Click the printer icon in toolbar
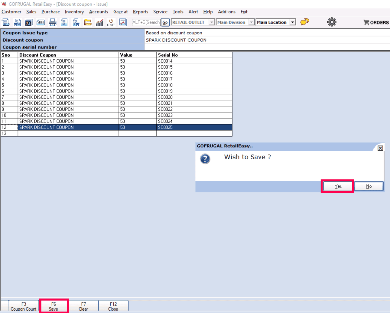 [x=53, y=22]
